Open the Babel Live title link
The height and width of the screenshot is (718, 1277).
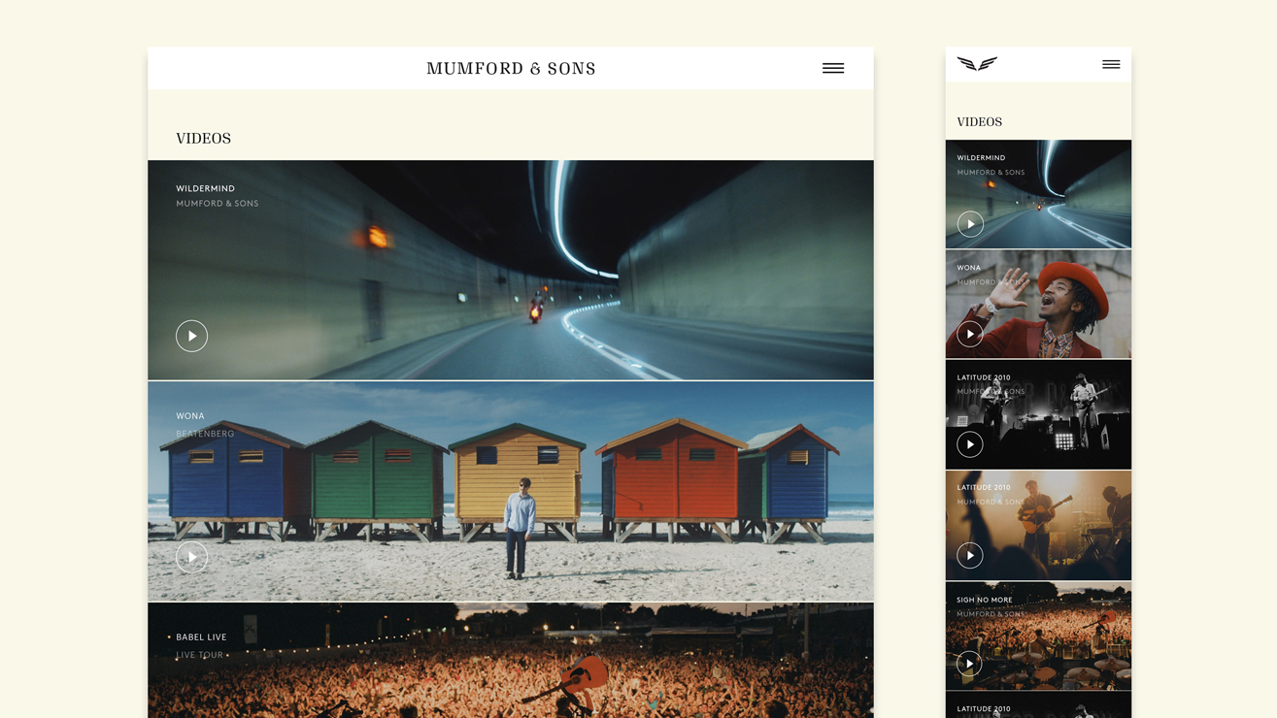(201, 637)
